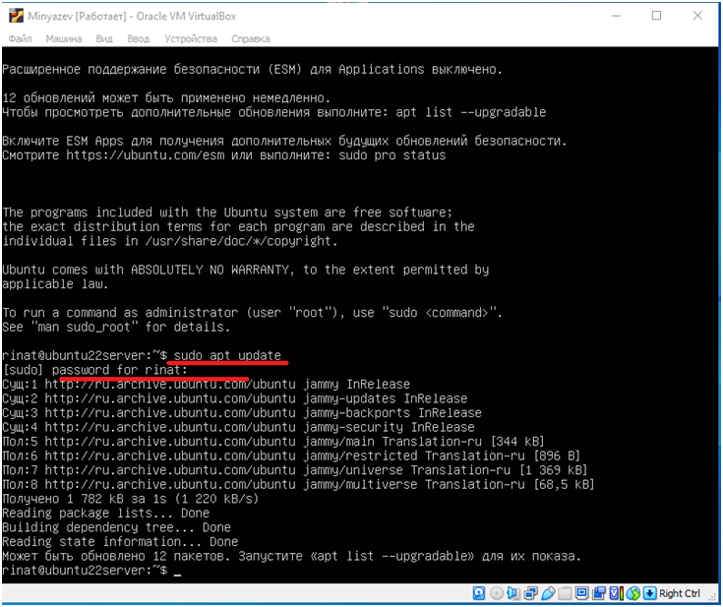Click the network adapters status icon
This screenshot has width=723, height=607.
tap(531, 593)
